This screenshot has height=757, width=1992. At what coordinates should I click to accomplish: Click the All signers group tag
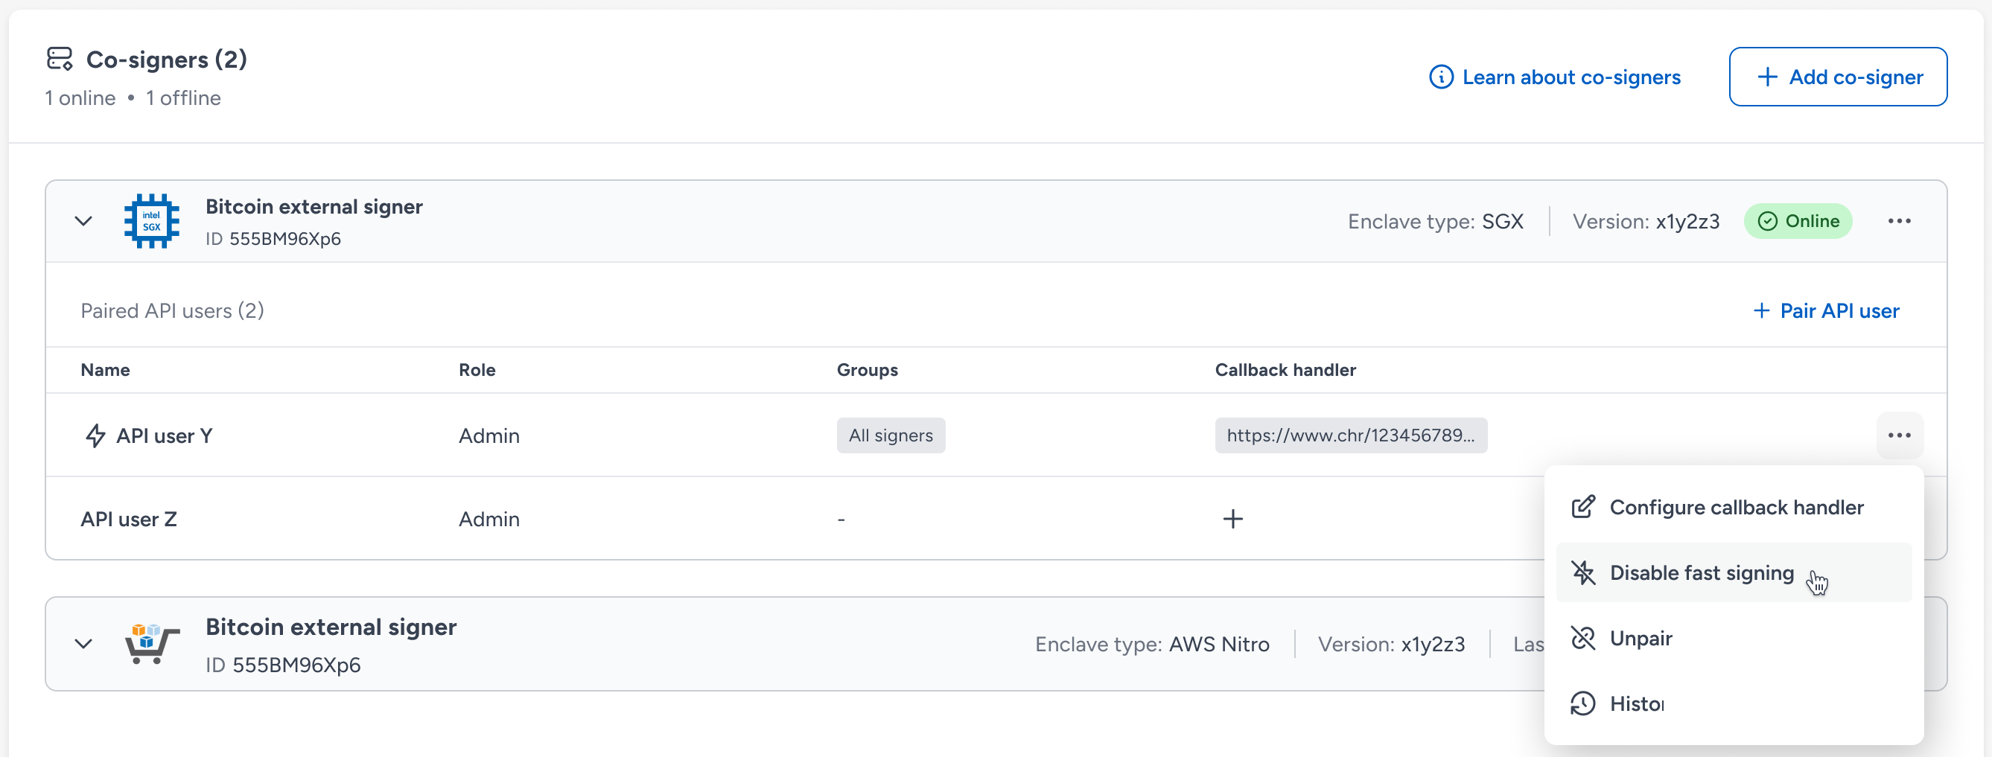coord(890,435)
